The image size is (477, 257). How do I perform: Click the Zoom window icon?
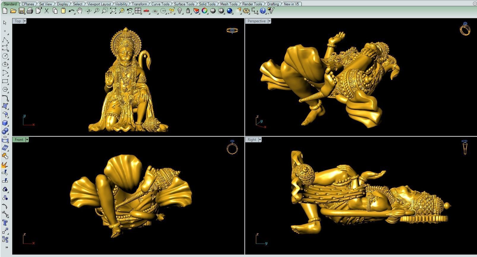105,11
